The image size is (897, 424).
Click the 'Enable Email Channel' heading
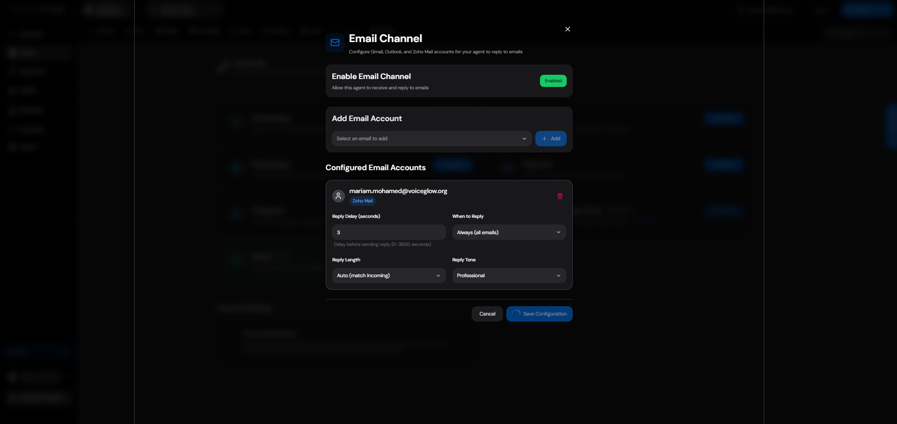[371, 77]
